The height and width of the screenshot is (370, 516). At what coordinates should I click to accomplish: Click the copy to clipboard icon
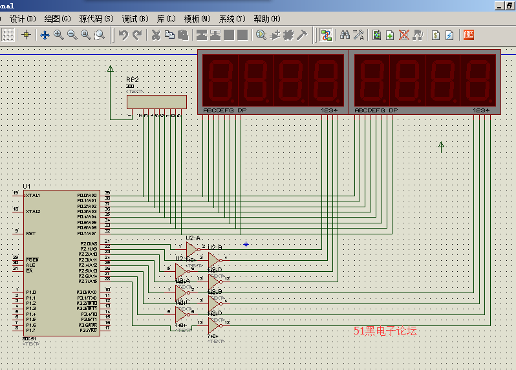[169, 35]
